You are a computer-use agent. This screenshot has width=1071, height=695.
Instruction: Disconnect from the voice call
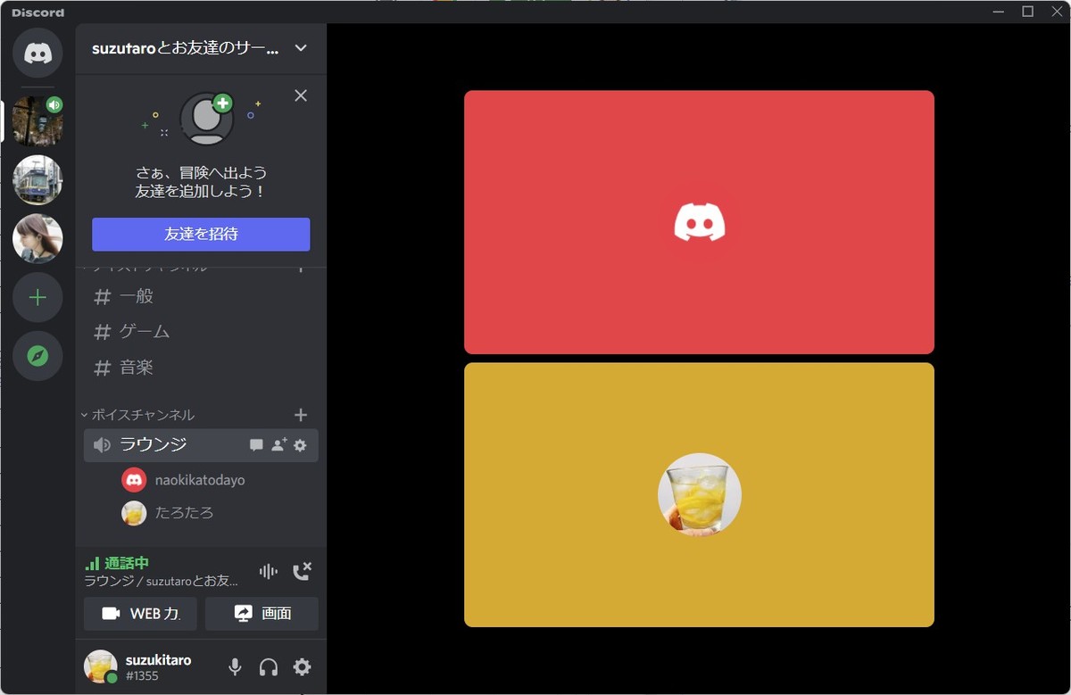tap(303, 572)
